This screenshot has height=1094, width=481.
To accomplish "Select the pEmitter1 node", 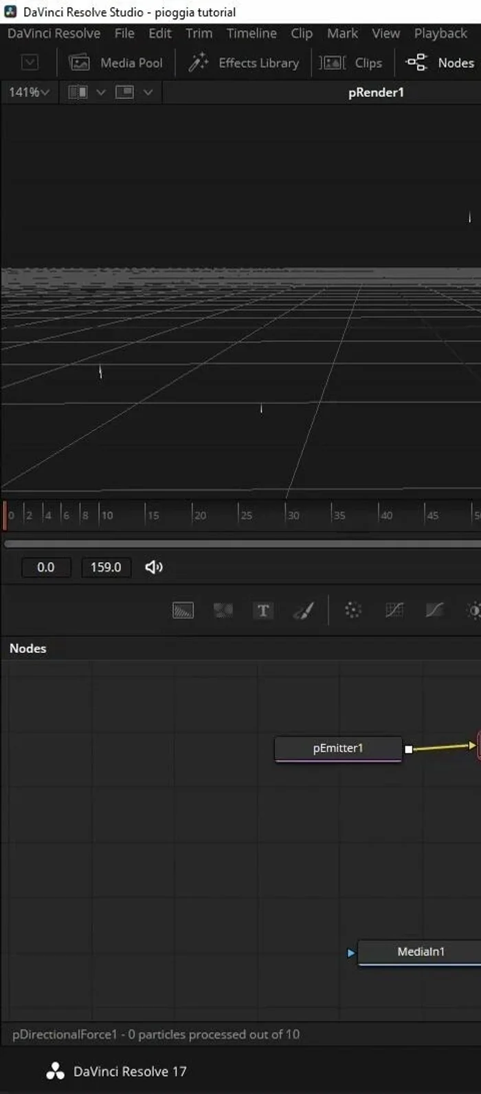I will point(338,749).
